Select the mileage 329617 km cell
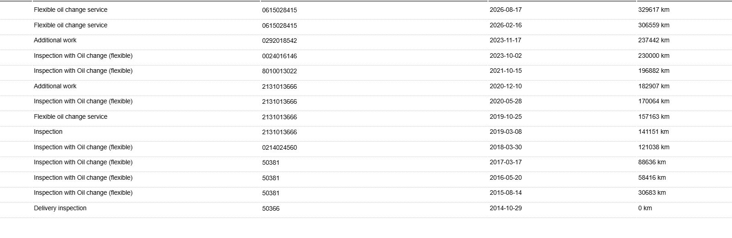 pos(654,10)
